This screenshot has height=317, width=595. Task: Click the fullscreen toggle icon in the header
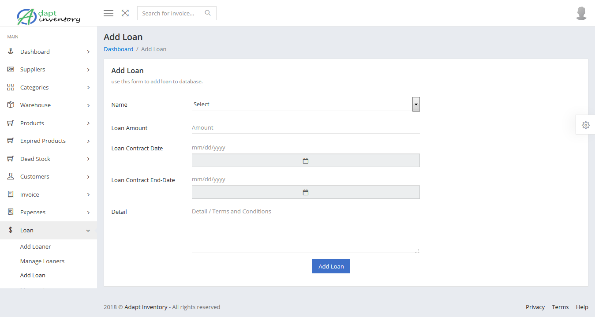[x=125, y=13]
